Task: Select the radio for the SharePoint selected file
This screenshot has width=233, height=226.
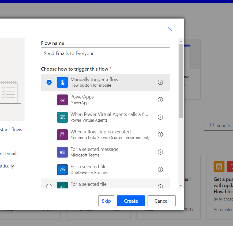Action: pos(49,186)
